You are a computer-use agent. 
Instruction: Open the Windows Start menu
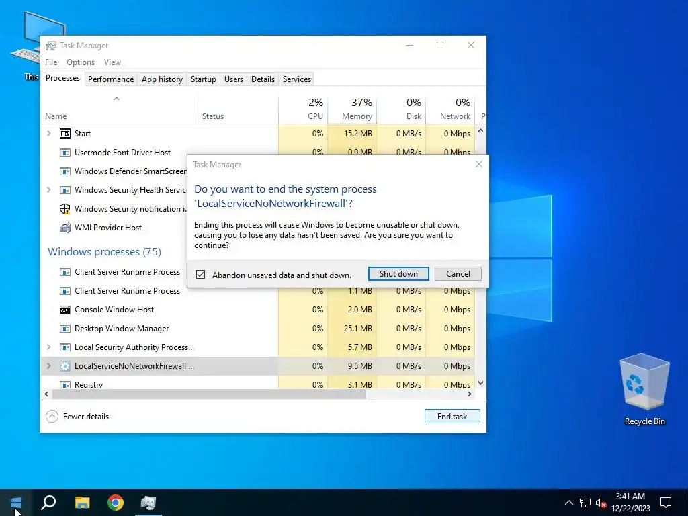(x=16, y=503)
